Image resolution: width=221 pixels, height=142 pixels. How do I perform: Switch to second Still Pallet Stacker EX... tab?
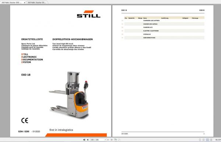click(37, 3)
